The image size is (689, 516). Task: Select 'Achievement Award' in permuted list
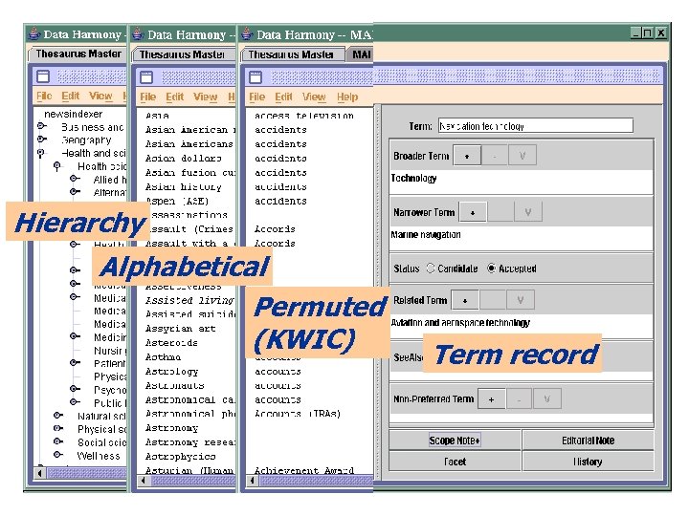coord(304,470)
